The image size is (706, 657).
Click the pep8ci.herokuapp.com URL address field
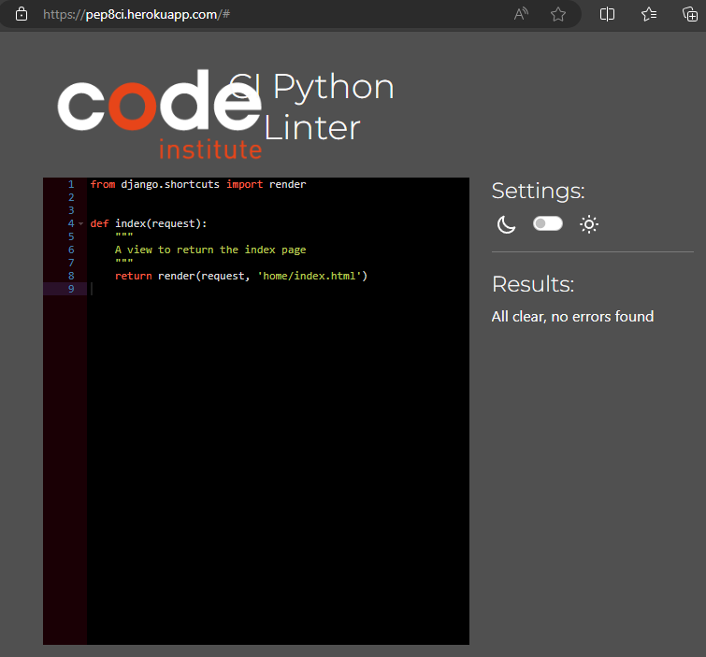(x=137, y=14)
